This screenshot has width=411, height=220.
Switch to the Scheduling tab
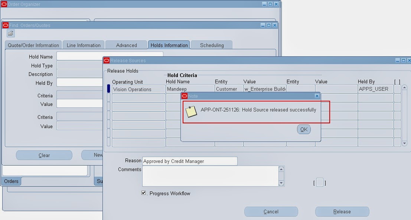(x=211, y=44)
